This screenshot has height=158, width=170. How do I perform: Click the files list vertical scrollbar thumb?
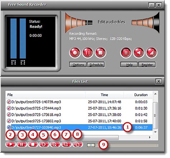(x=155, y=115)
